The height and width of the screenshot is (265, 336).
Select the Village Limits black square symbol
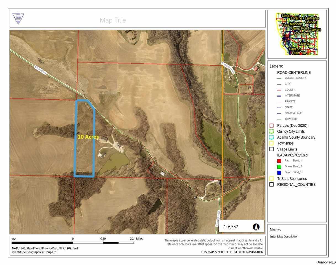(x=271, y=149)
